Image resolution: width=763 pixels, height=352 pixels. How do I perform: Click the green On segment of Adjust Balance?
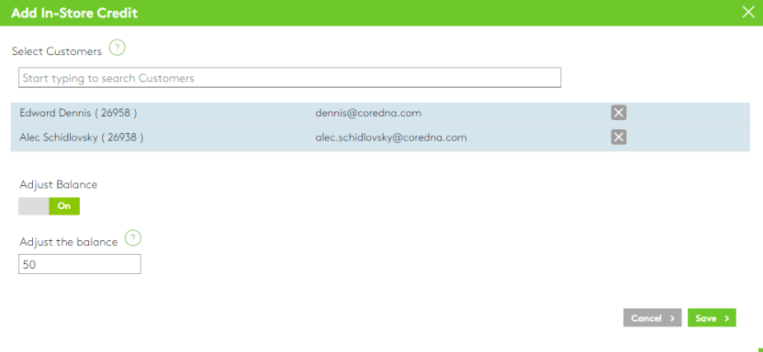[64, 206]
